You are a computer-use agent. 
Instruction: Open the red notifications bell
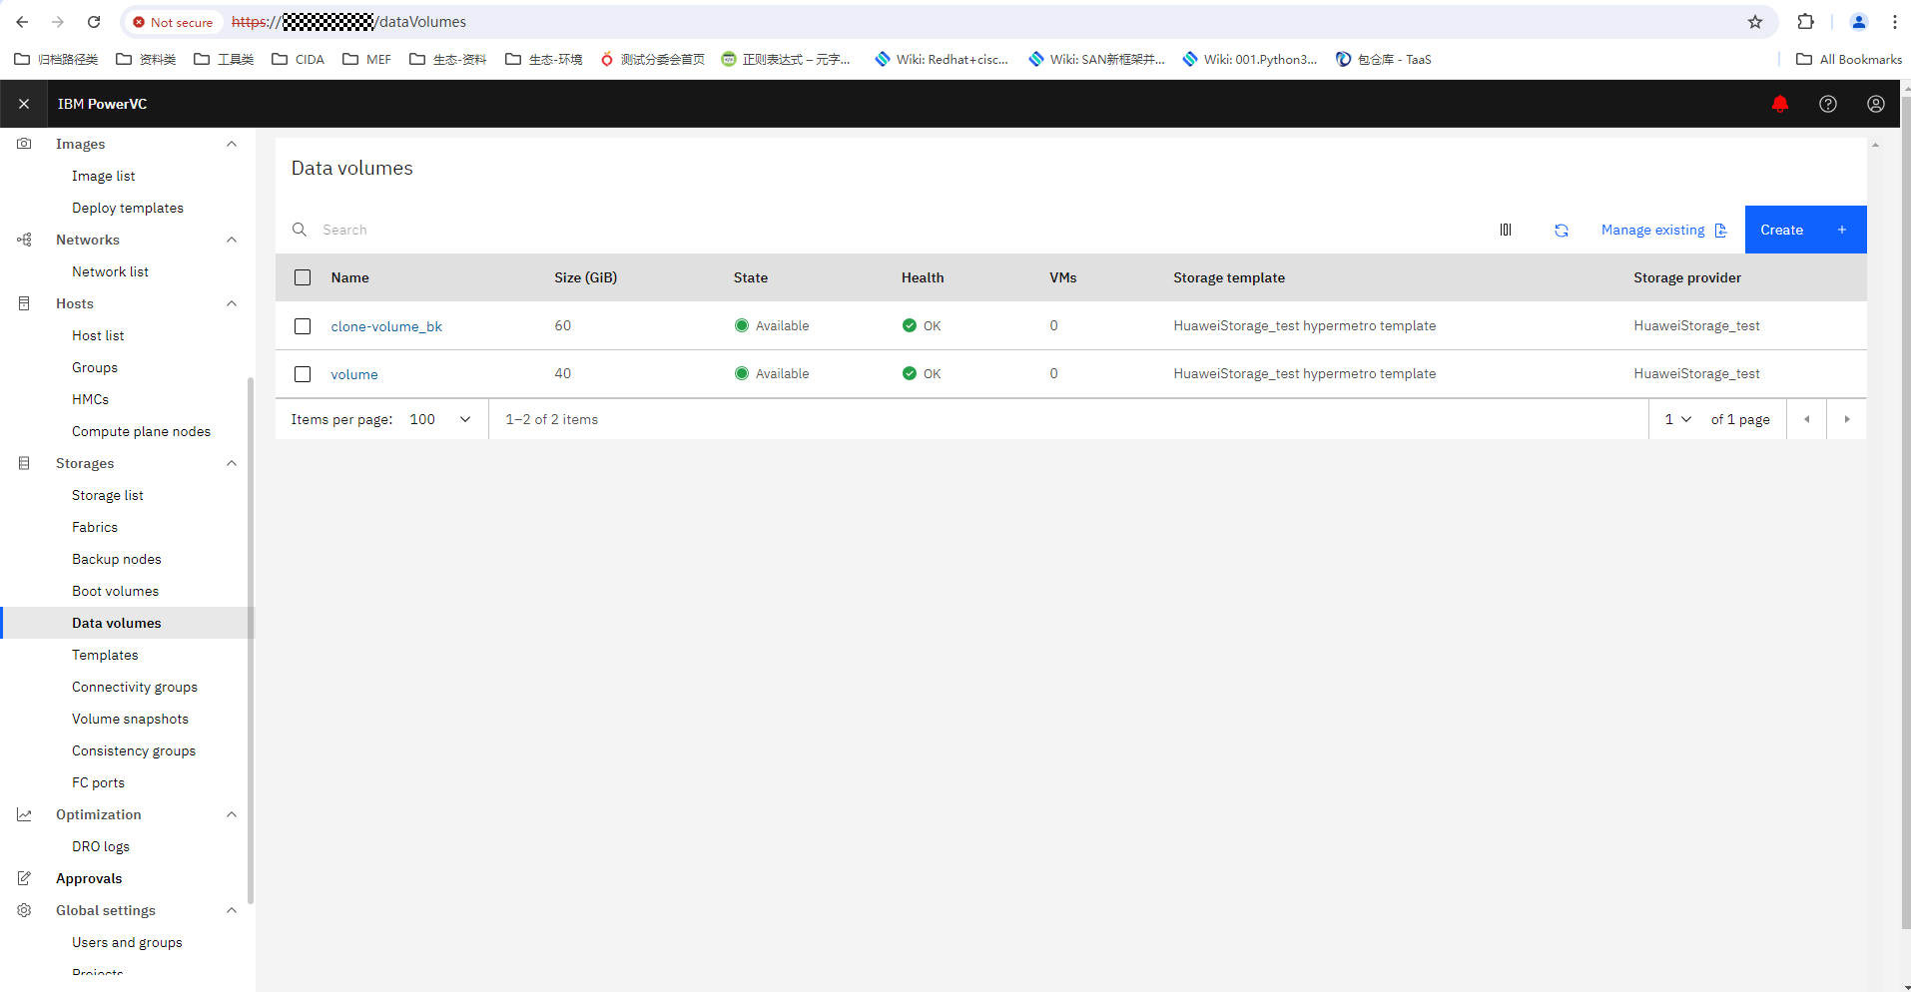tap(1780, 104)
